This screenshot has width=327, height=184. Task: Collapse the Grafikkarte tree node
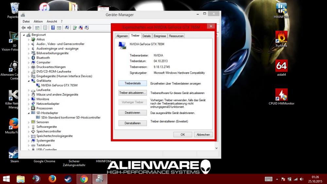click(29, 81)
